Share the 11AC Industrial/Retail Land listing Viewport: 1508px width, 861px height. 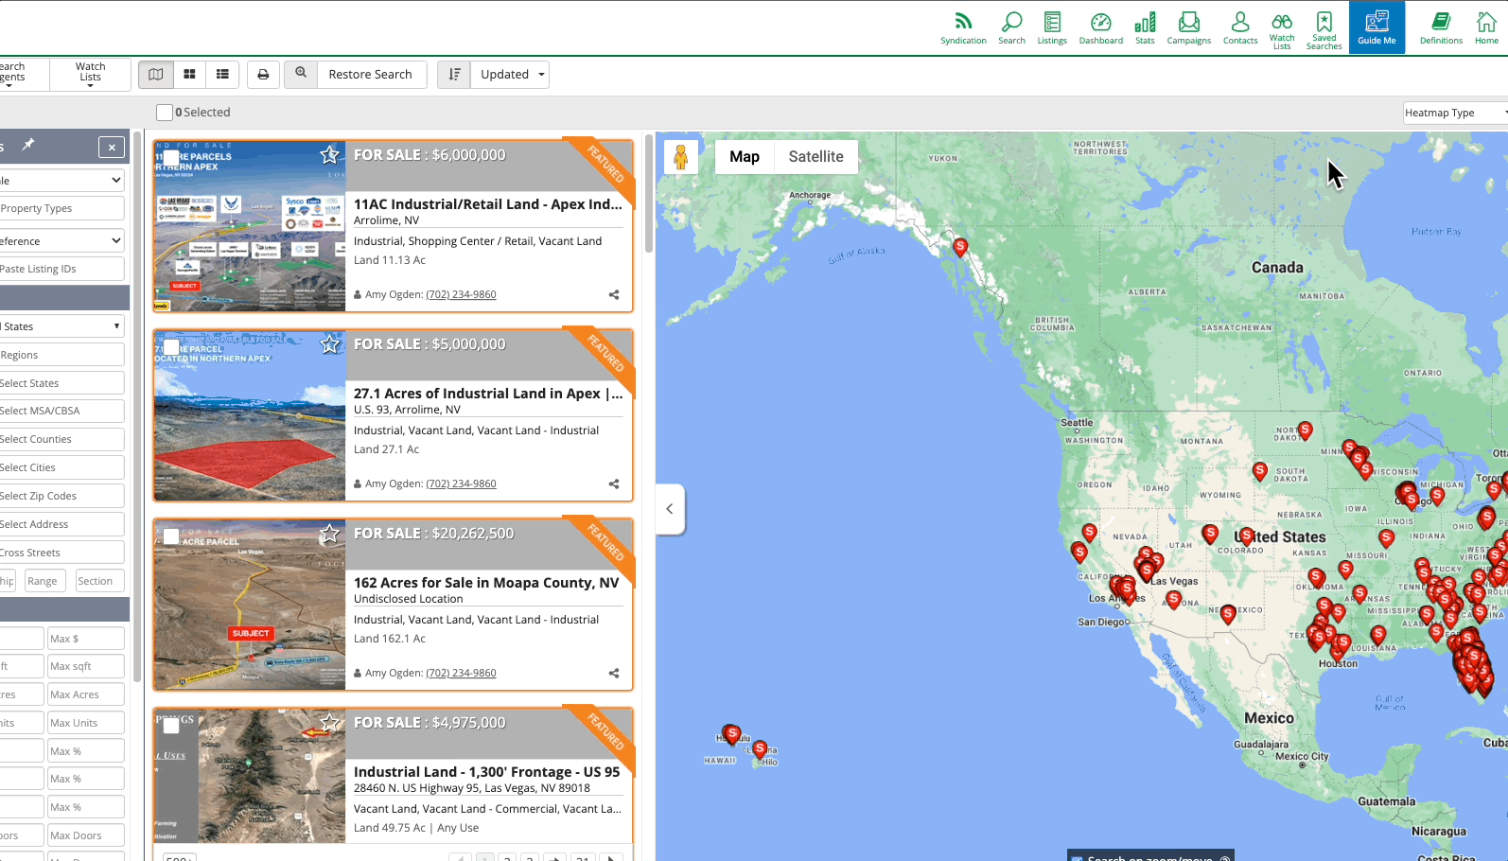pos(614,294)
